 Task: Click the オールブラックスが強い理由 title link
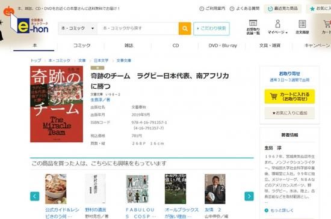(182, 213)
